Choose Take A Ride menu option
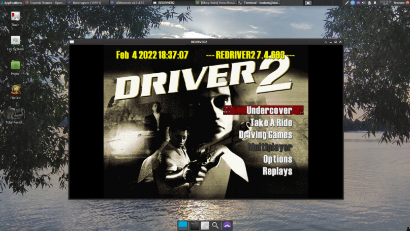 tap(271, 123)
